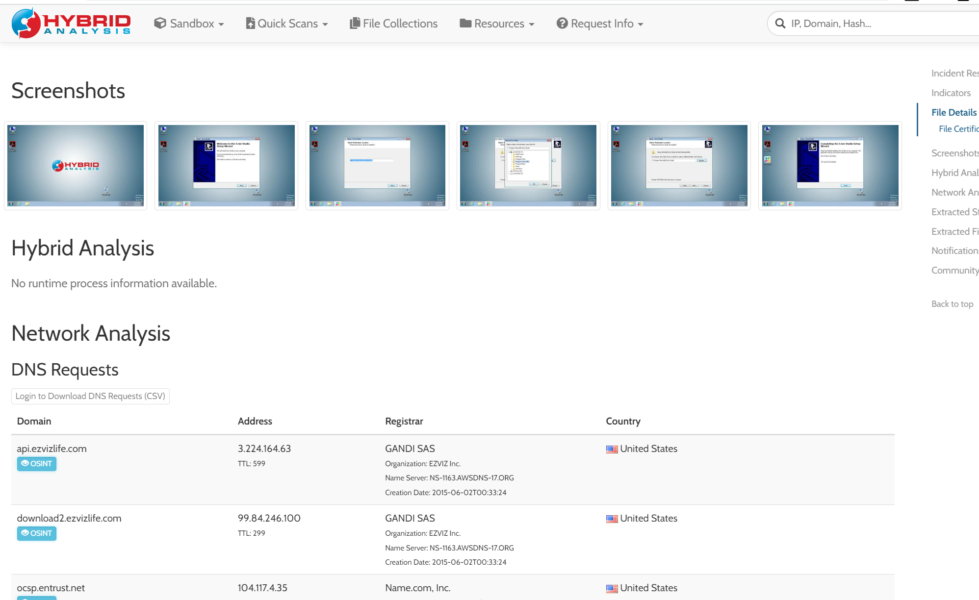Select IP address 99.84.246.100
The height and width of the screenshot is (600, 979).
pyautogui.click(x=269, y=518)
